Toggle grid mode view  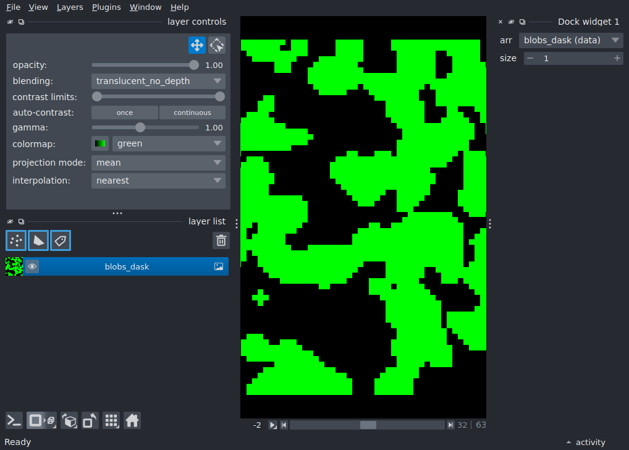[111, 421]
